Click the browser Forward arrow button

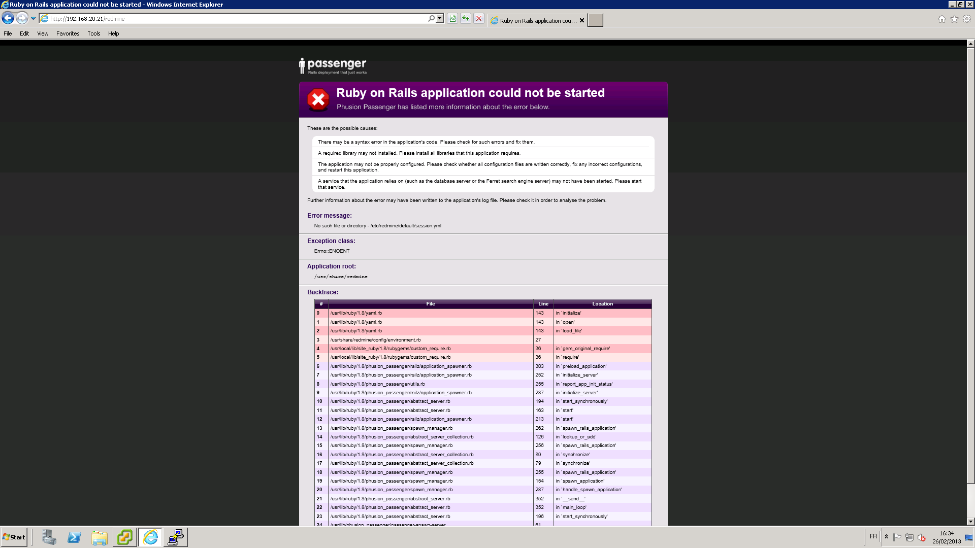pos(22,18)
